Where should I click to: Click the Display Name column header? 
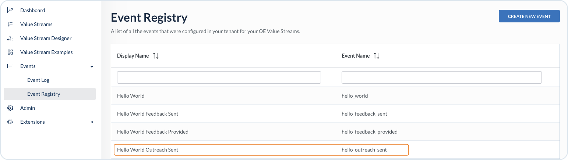coord(133,56)
